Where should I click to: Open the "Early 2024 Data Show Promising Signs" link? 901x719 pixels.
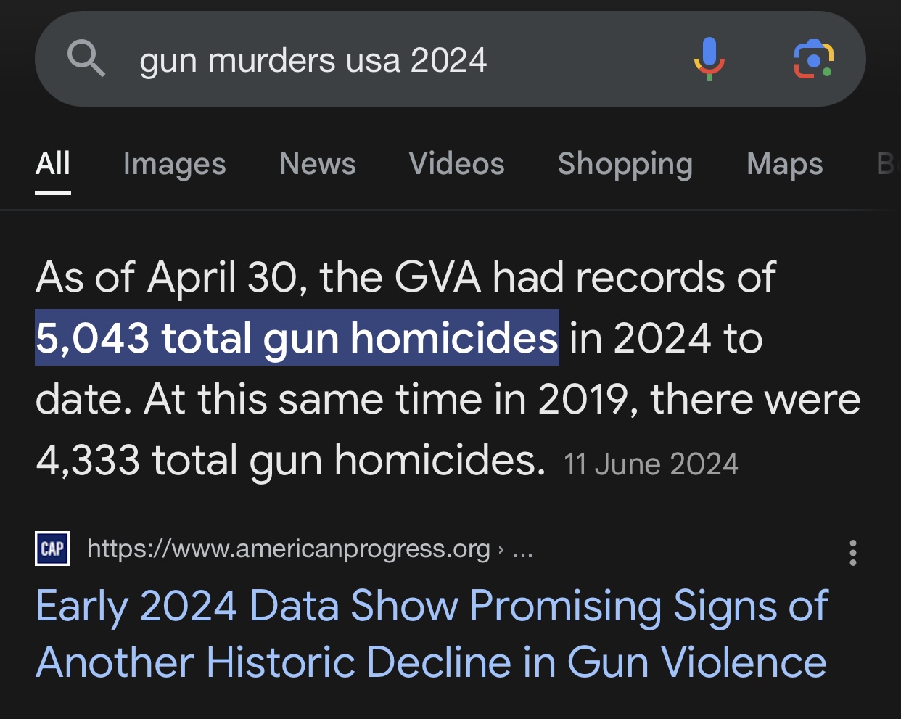tap(432, 633)
